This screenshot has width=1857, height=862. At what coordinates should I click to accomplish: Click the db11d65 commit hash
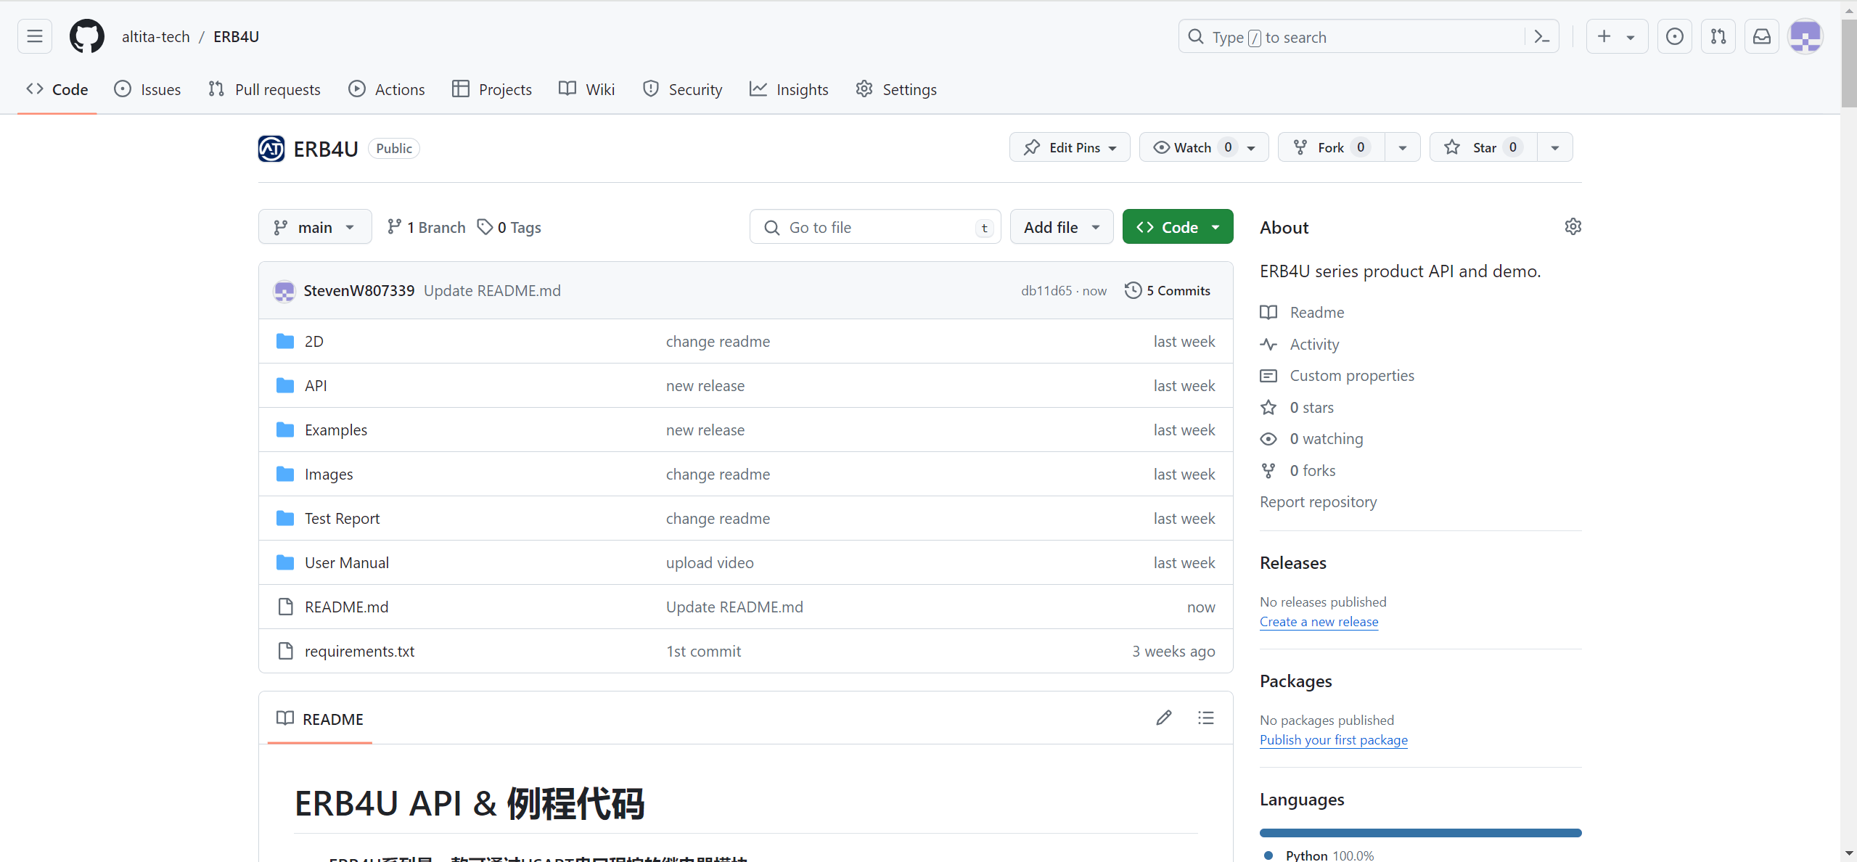(x=1046, y=290)
